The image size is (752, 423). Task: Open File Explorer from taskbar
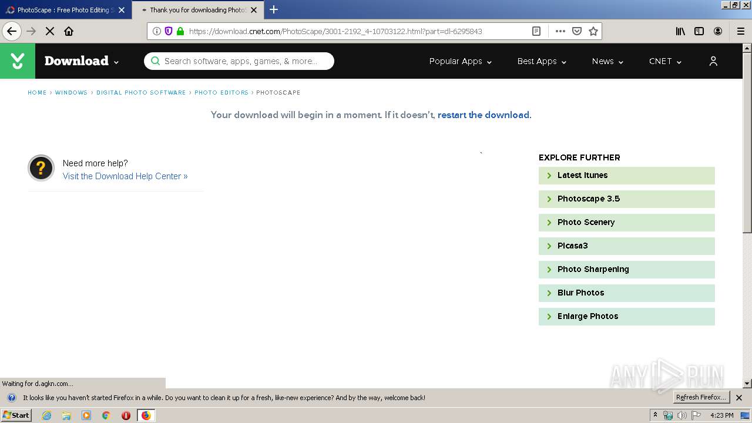66,415
